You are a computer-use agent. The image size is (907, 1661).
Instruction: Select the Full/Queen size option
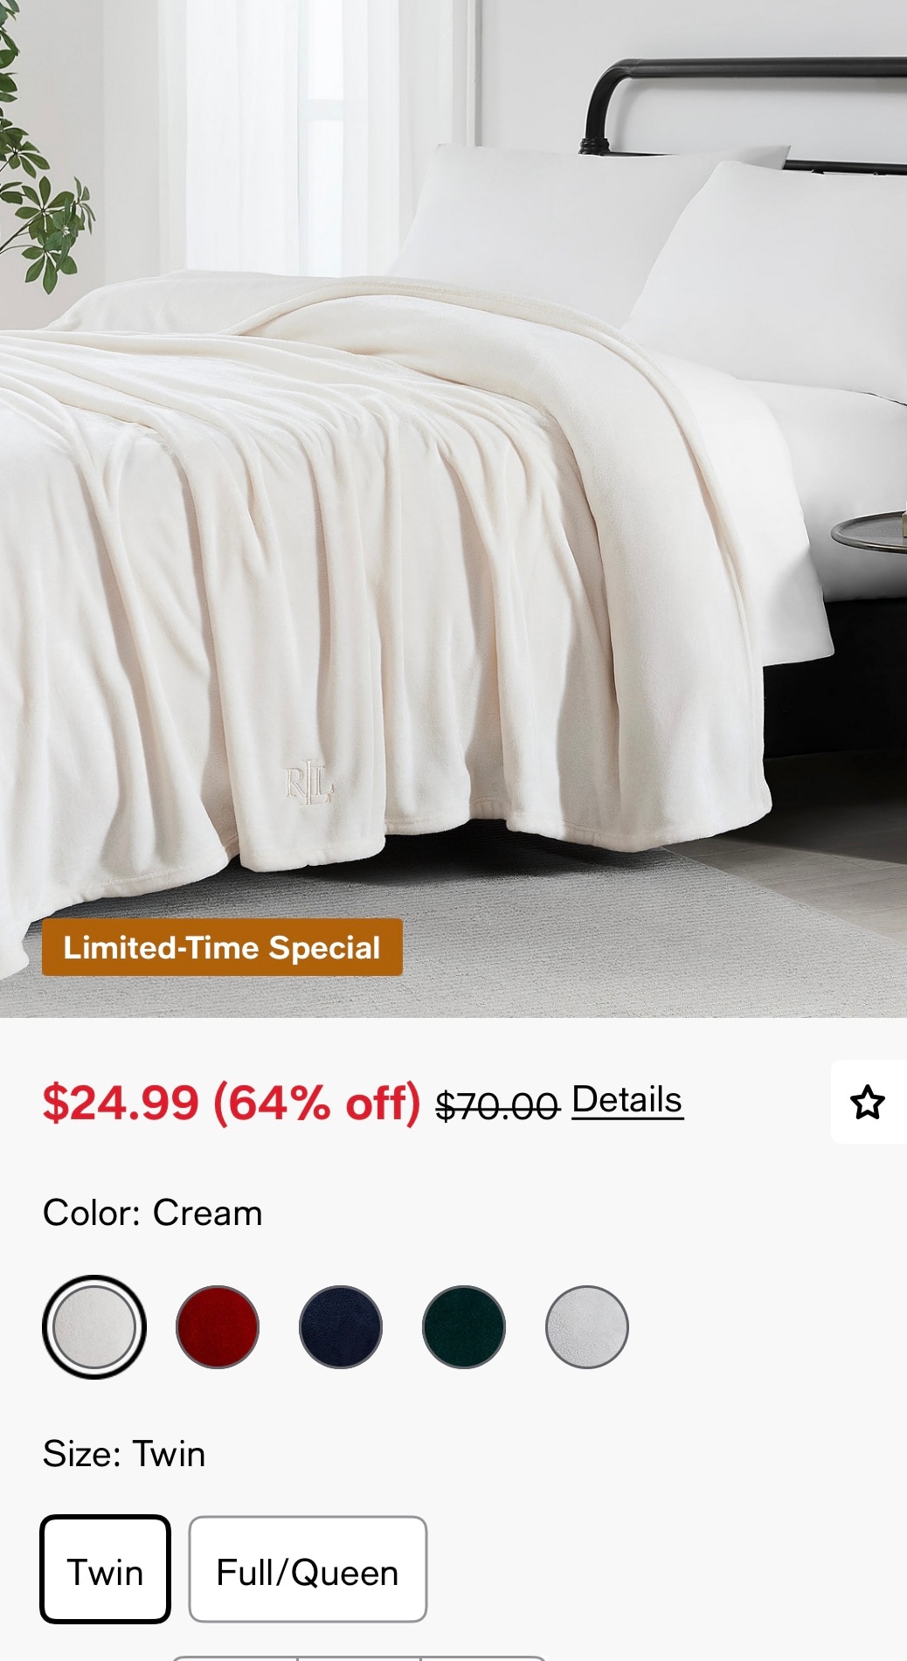click(308, 1569)
